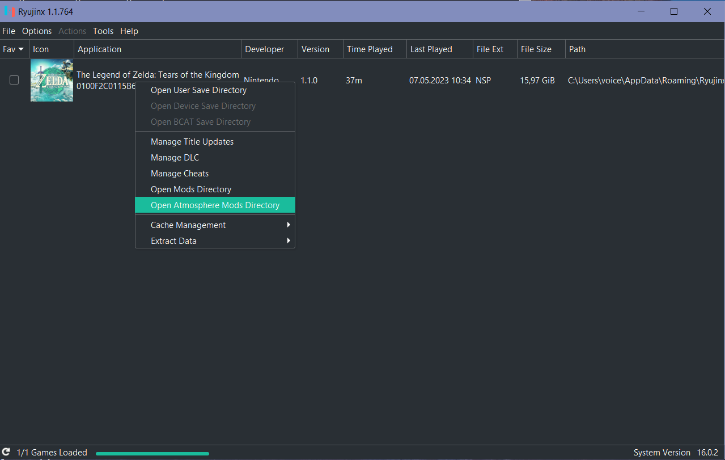Close the Ryujinx window
This screenshot has height=460, width=725.
707,11
